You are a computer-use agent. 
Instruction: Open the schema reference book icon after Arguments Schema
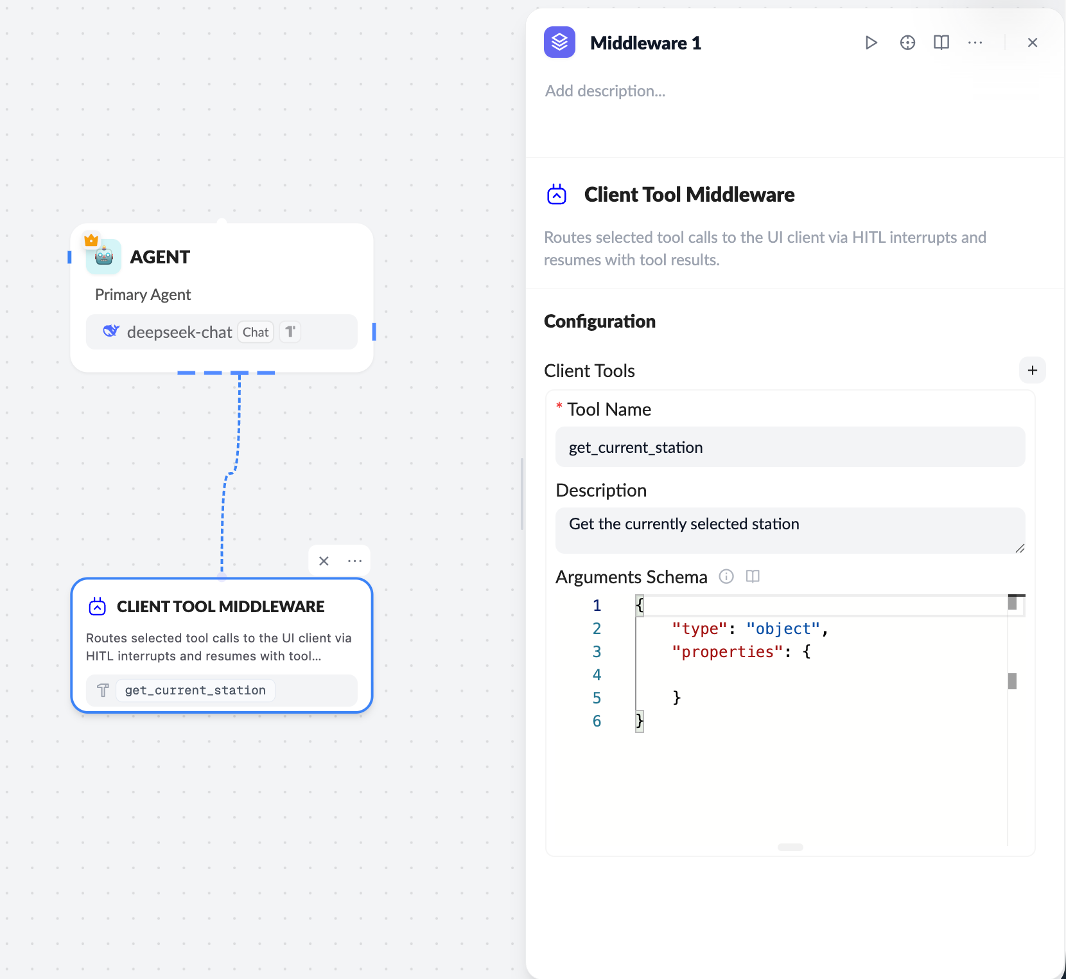coord(753,576)
